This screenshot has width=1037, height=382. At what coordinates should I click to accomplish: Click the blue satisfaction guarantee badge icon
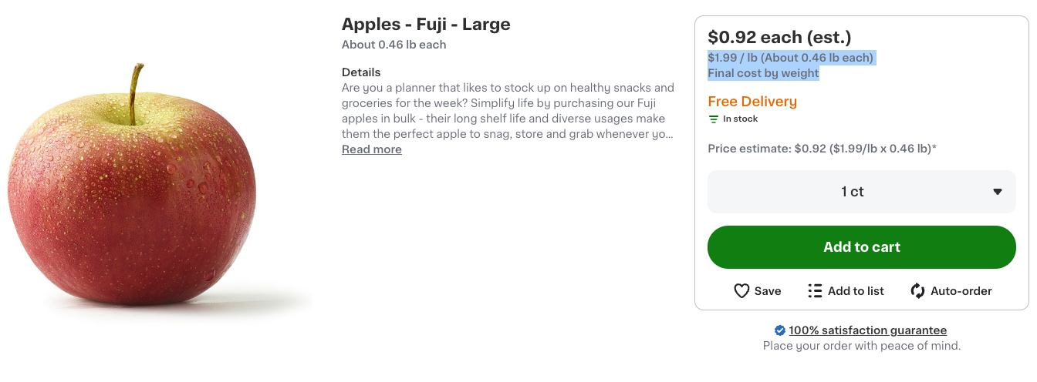click(x=780, y=330)
